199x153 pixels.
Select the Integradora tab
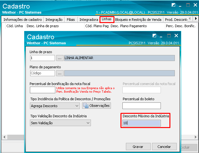tap(89, 20)
